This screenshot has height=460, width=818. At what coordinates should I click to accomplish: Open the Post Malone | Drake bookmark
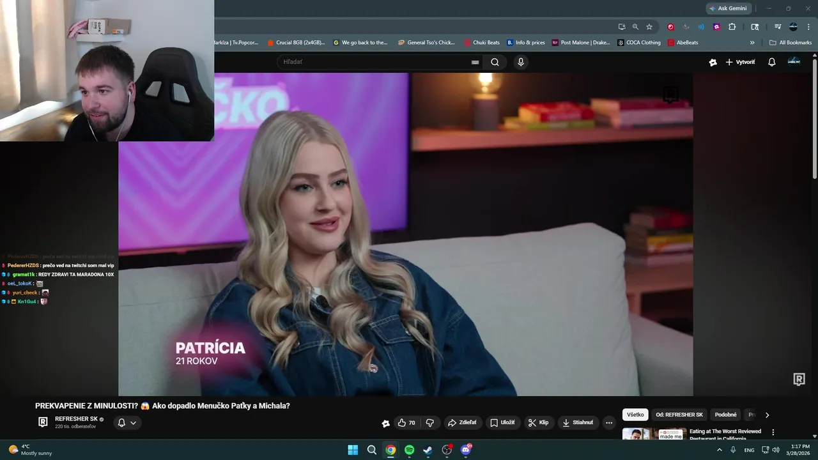[580, 43]
